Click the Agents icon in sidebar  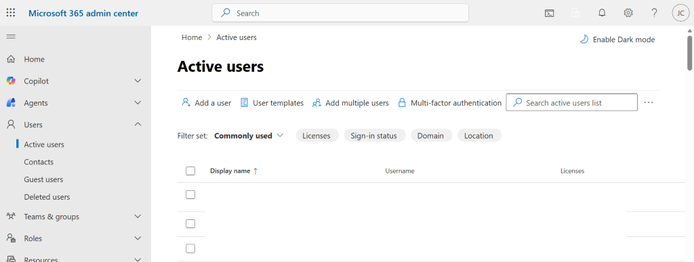(x=11, y=102)
